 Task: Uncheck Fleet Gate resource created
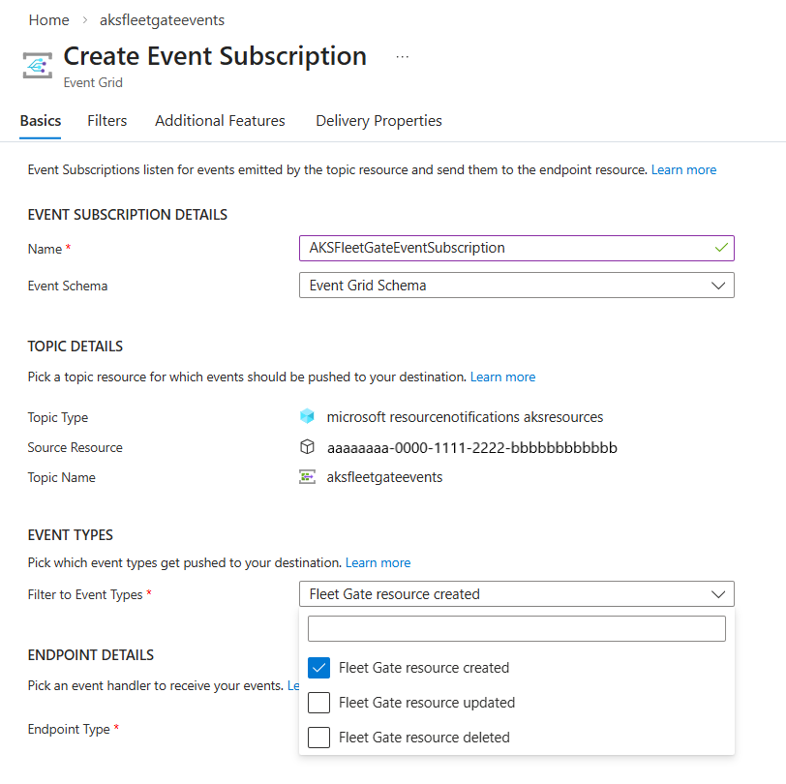[x=319, y=668]
